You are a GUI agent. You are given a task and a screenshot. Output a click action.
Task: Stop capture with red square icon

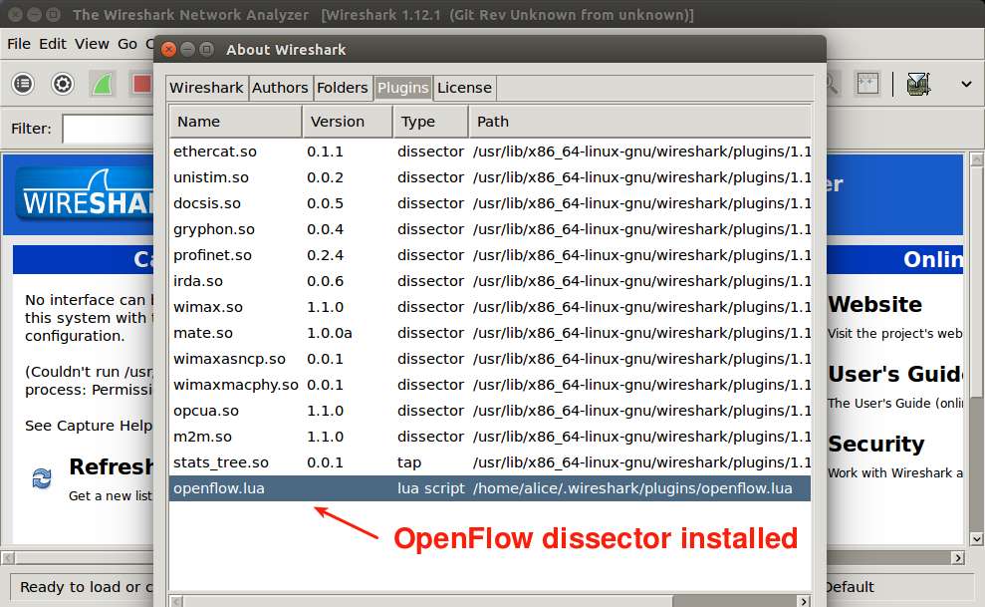click(142, 84)
